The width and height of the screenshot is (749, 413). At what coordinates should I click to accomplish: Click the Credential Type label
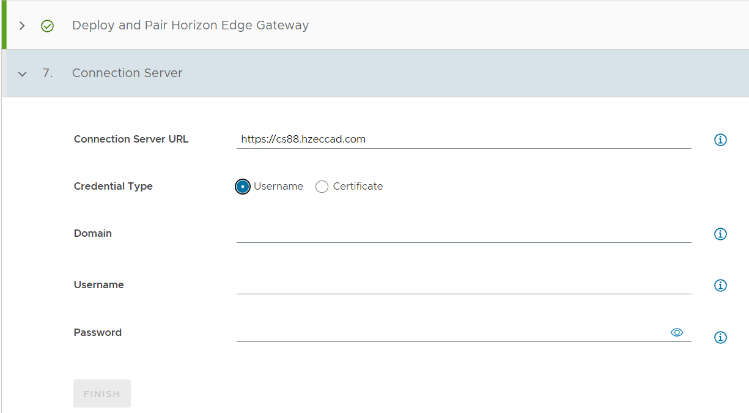(x=113, y=186)
